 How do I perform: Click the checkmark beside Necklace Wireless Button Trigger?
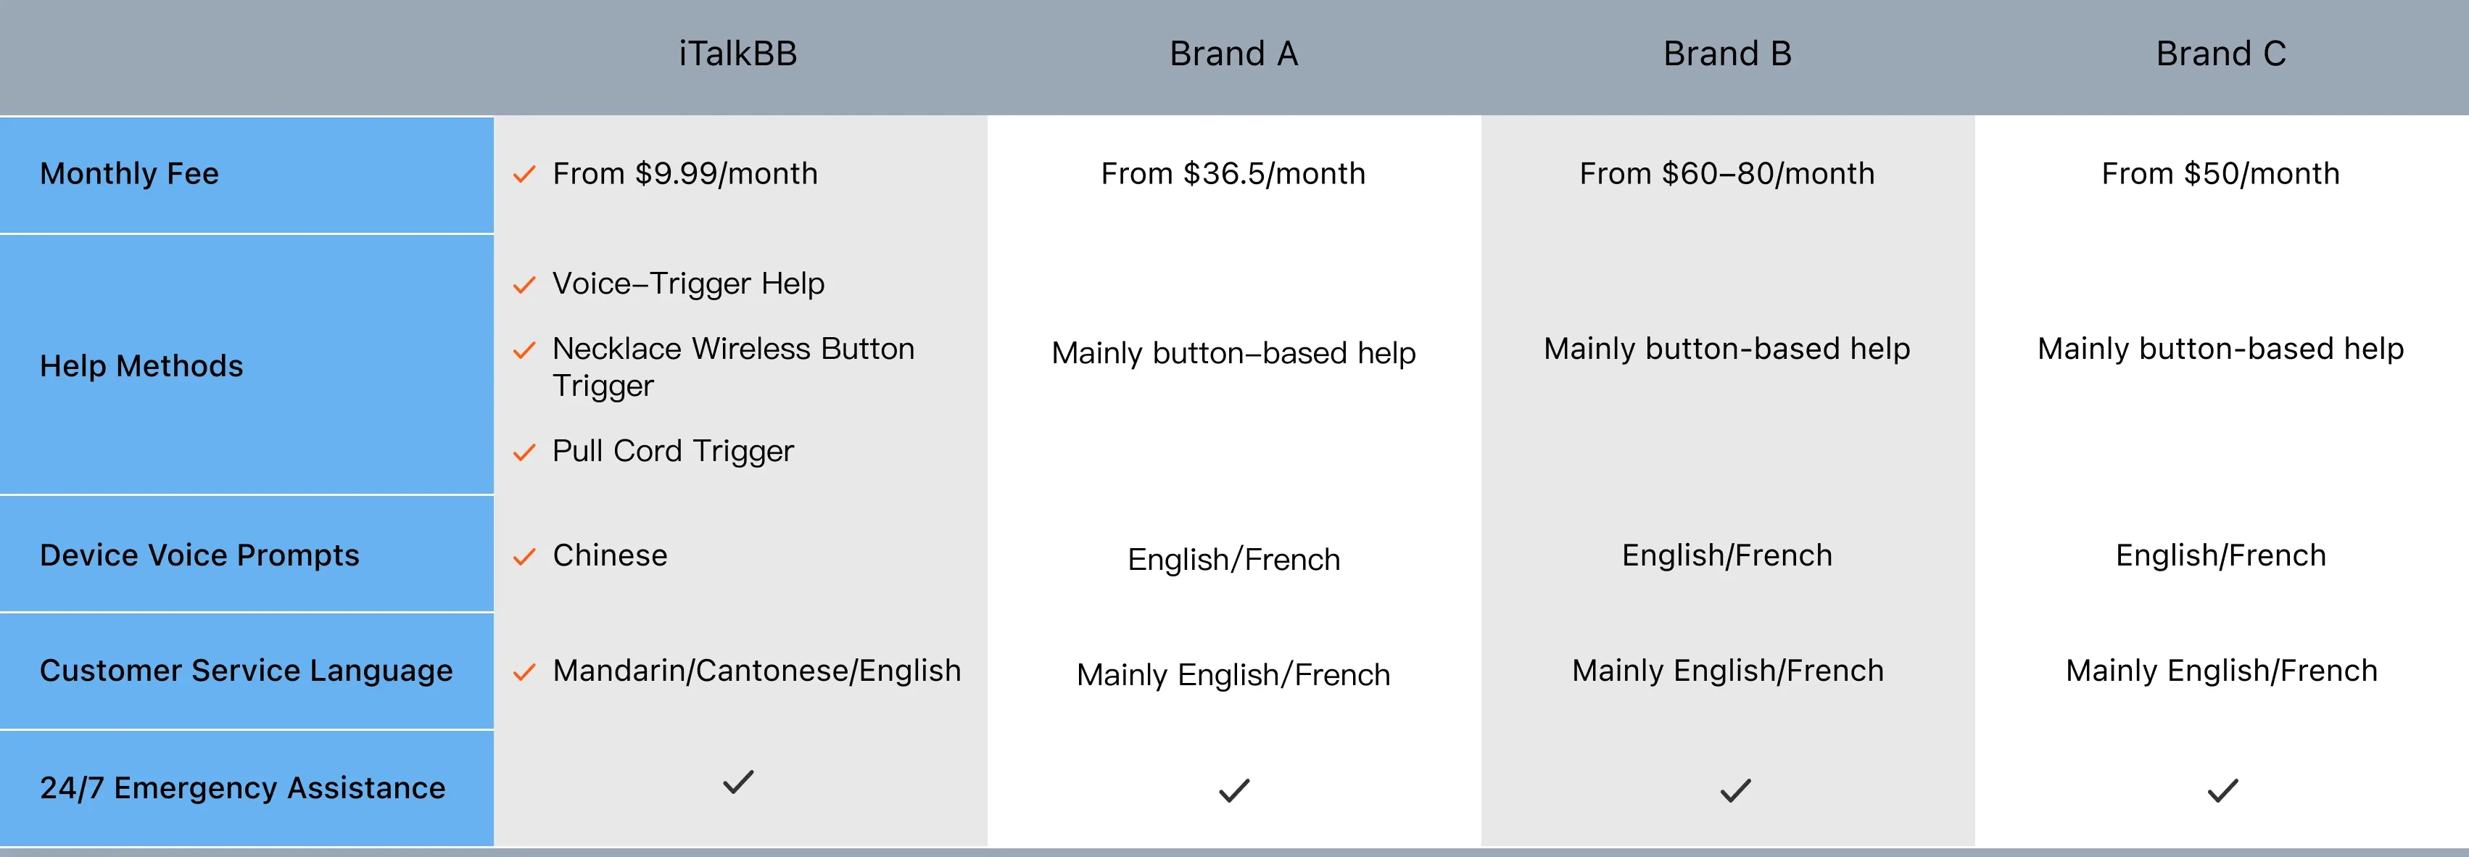(524, 350)
